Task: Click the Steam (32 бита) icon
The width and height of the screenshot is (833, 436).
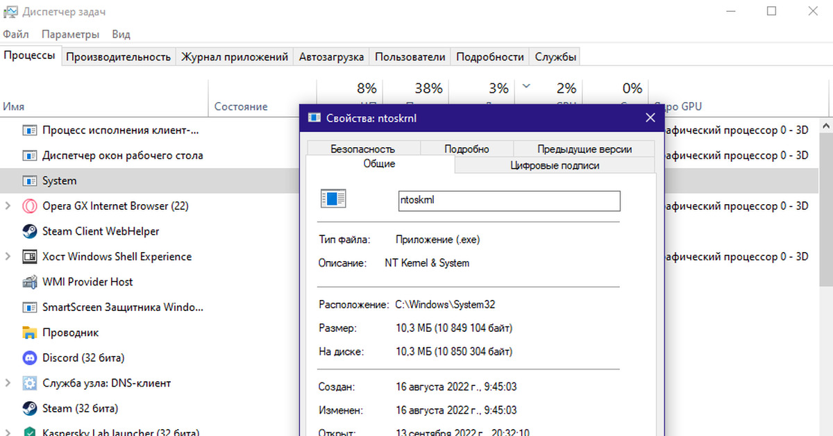Action: 29,408
